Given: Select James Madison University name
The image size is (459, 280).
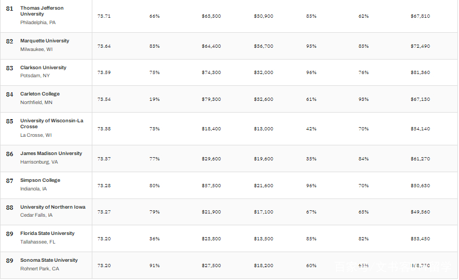Looking at the screenshot, I should (51, 153).
